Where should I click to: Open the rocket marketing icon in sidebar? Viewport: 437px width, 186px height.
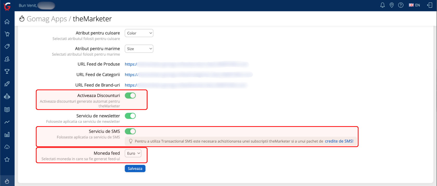7,84
